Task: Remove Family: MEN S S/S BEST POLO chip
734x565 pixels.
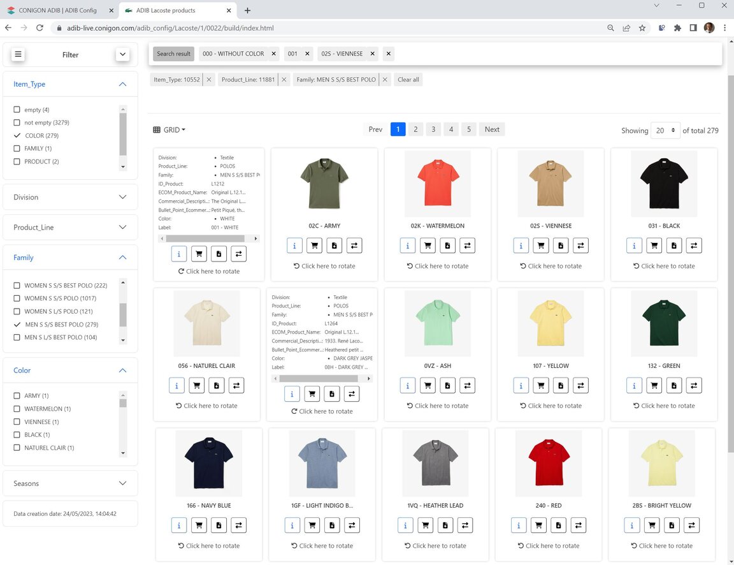Action: pyautogui.click(x=385, y=80)
